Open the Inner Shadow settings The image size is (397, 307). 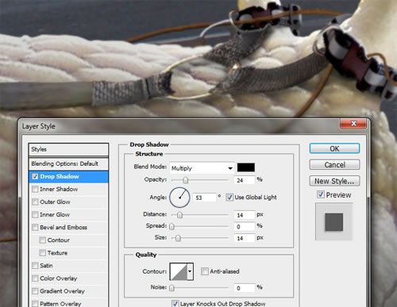coord(59,189)
